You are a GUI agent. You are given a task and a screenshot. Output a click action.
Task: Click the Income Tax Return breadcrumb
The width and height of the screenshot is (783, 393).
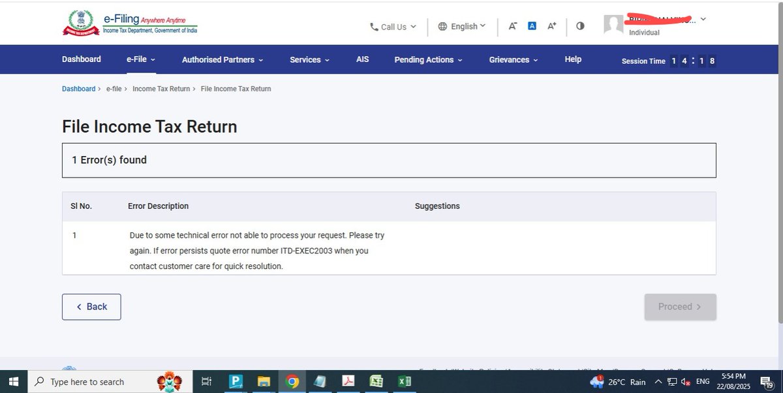161,89
